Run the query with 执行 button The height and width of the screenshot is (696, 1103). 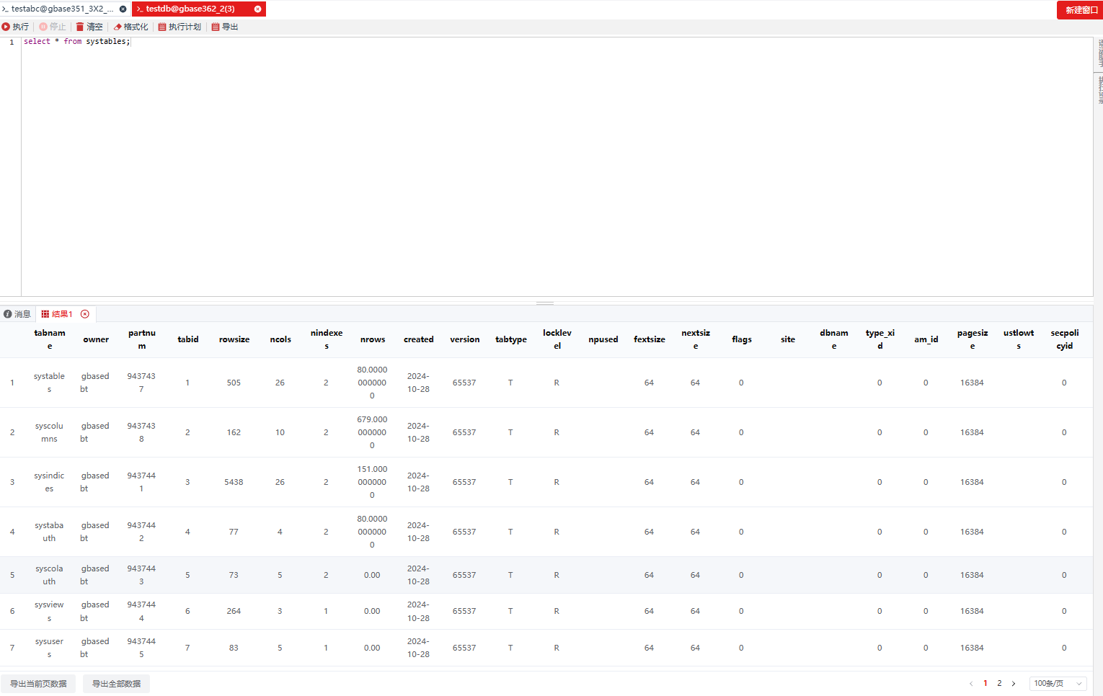tap(15, 27)
